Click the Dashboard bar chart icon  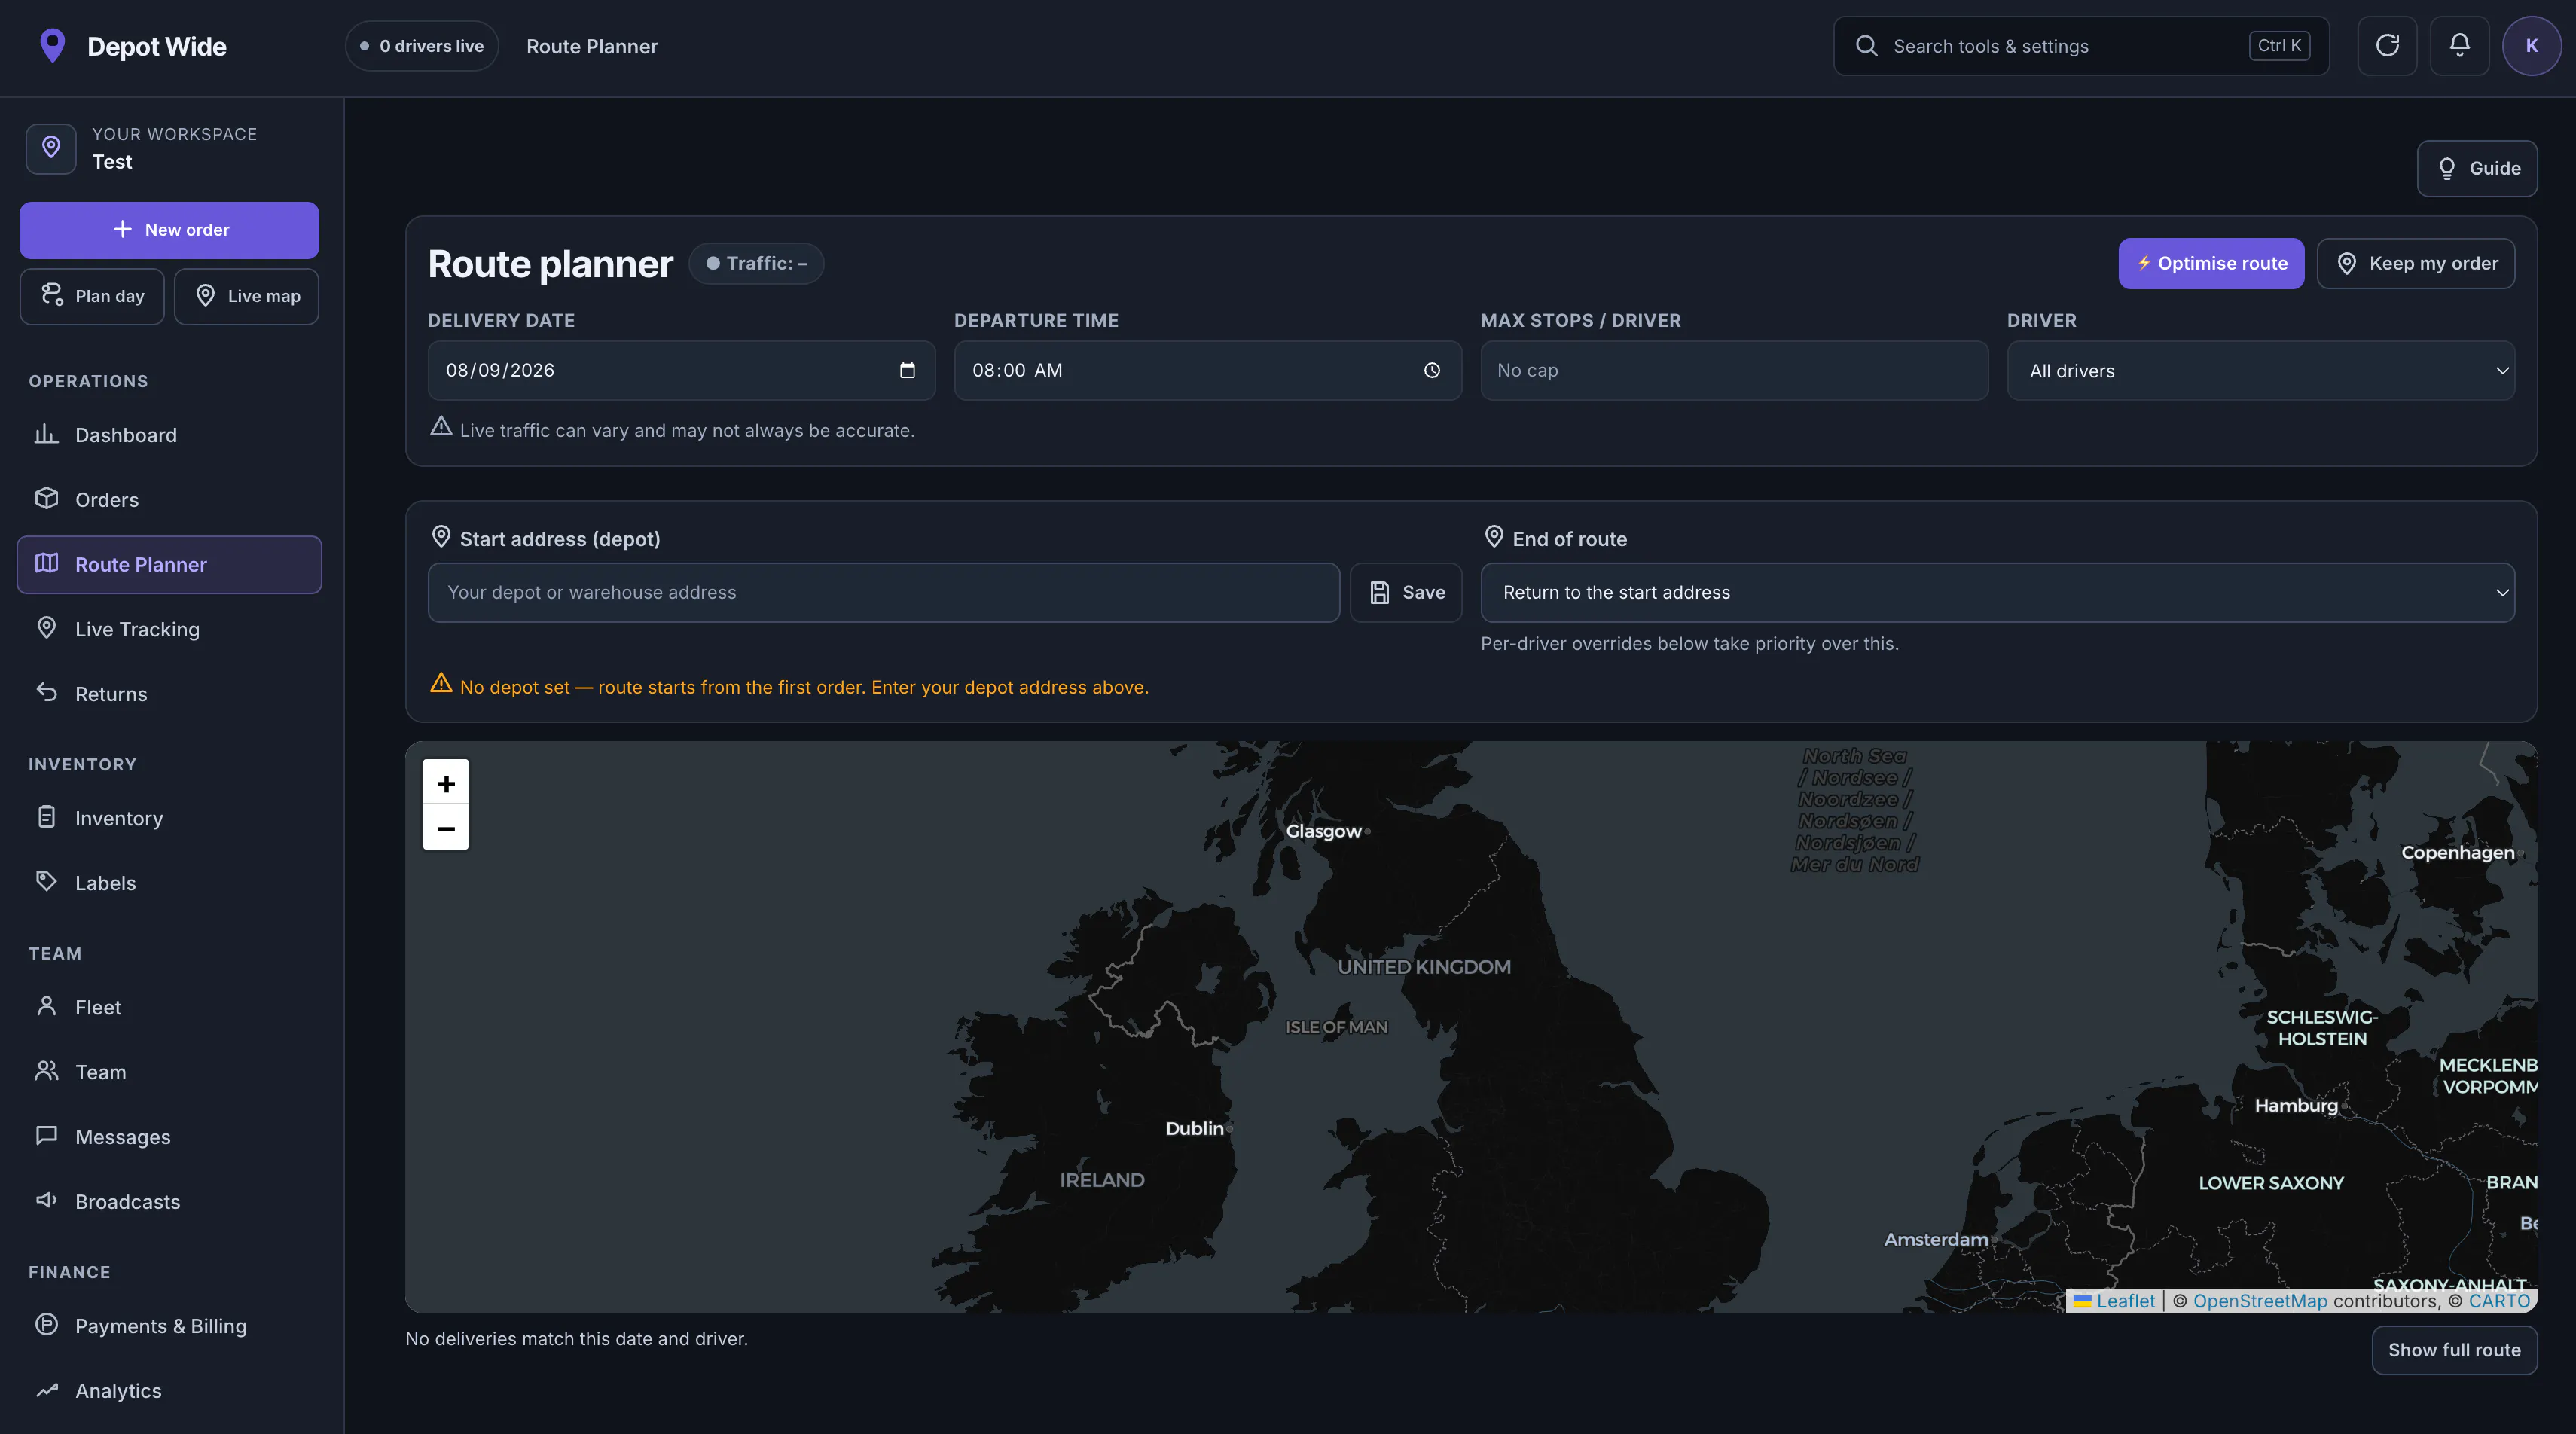(46, 434)
